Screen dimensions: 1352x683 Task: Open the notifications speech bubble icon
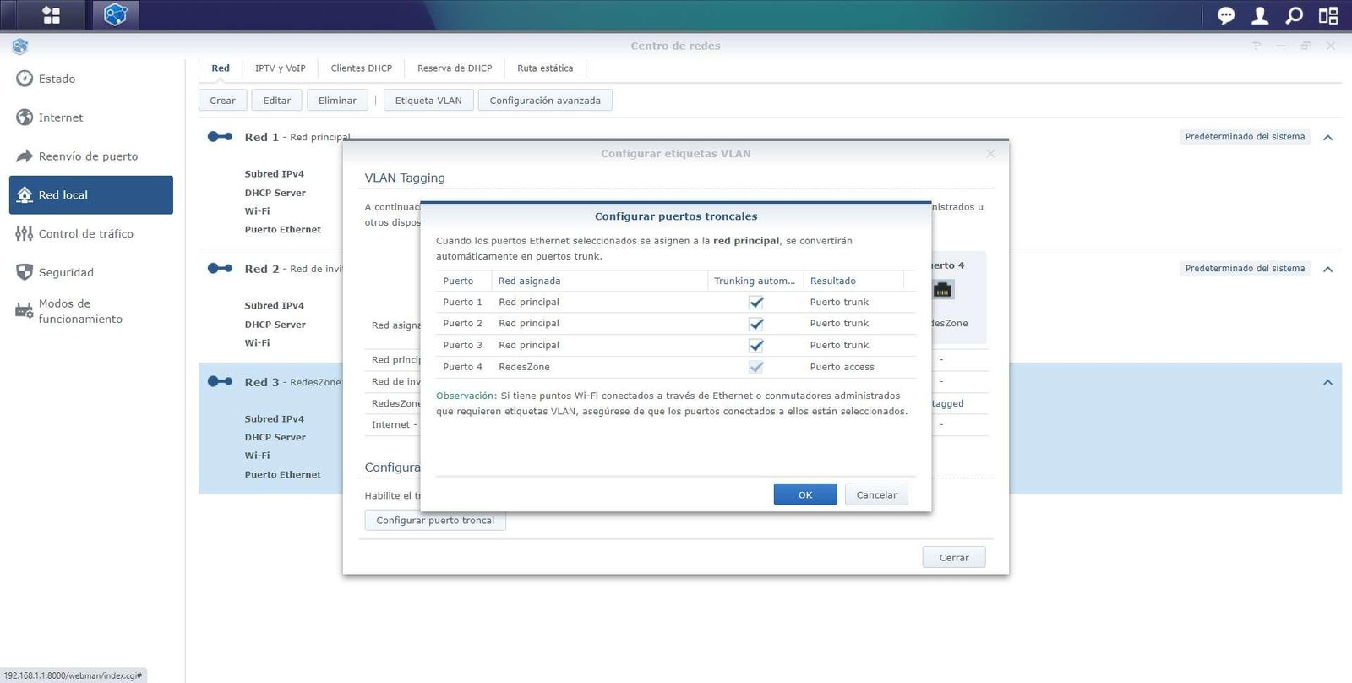(1226, 15)
